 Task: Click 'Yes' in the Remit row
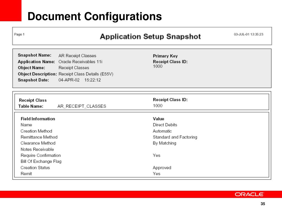pos(156,174)
